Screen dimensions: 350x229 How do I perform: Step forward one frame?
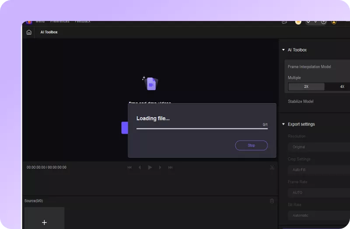[160, 167]
